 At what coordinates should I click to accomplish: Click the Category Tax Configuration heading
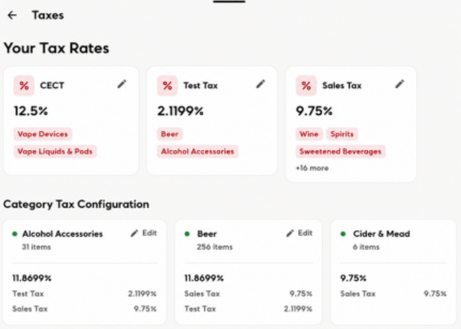coord(76,204)
